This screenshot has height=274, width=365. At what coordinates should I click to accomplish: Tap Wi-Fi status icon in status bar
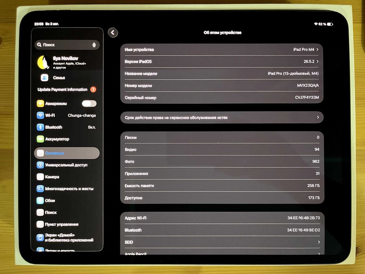(x=316, y=24)
